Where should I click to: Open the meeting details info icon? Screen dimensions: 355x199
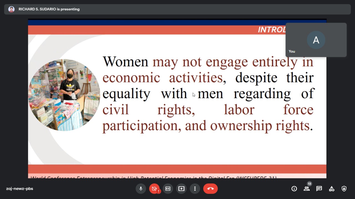click(x=294, y=189)
